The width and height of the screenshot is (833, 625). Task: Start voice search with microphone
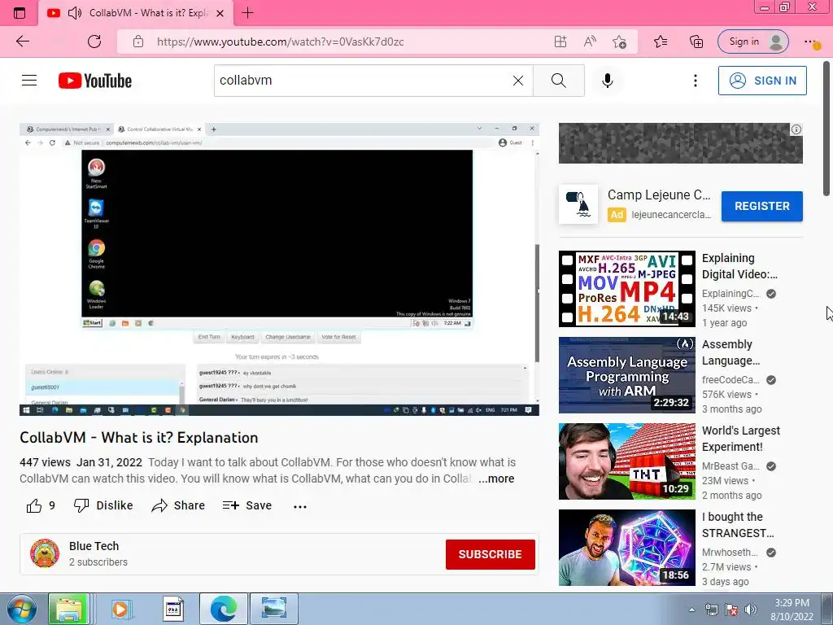[x=607, y=81]
